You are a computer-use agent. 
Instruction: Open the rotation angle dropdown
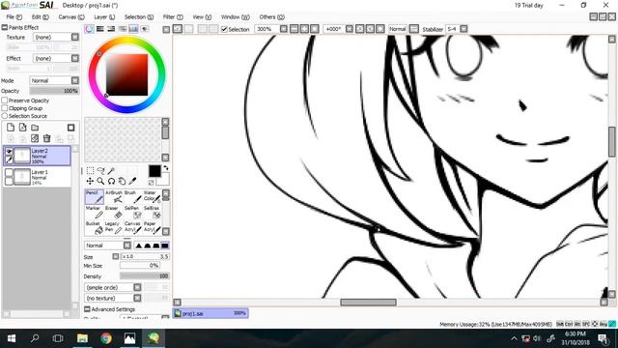click(350, 29)
